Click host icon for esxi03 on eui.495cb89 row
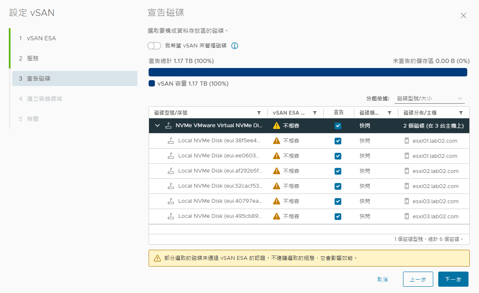This screenshot has width=479, height=293. point(407,216)
